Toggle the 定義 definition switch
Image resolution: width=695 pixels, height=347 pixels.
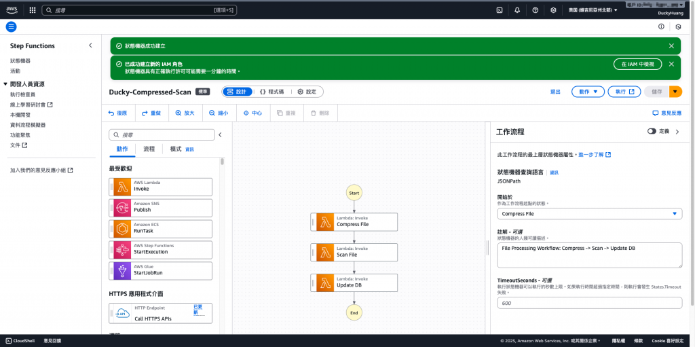click(x=651, y=132)
